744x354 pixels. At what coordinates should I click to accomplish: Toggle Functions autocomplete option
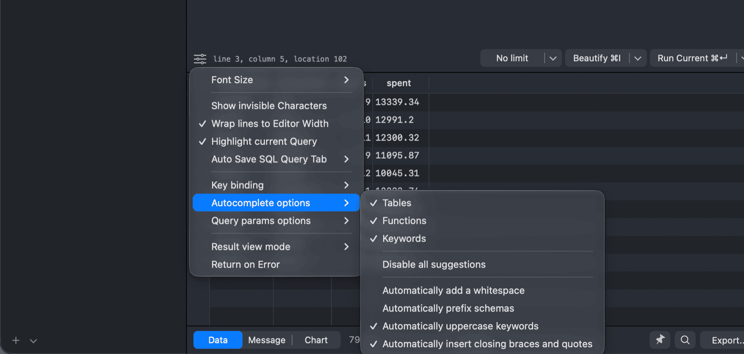click(x=483, y=221)
